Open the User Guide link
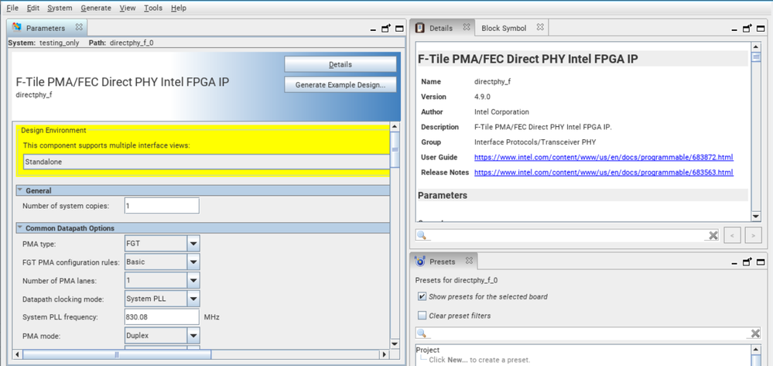 (604, 157)
